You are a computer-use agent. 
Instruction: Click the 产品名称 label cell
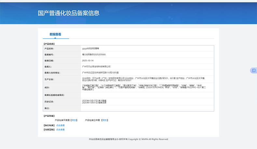pyautogui.click(x=62, y=49)
